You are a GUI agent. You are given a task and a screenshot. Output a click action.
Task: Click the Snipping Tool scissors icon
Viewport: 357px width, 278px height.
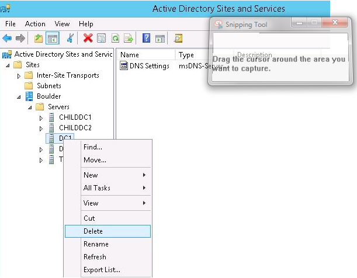point(219,25)
